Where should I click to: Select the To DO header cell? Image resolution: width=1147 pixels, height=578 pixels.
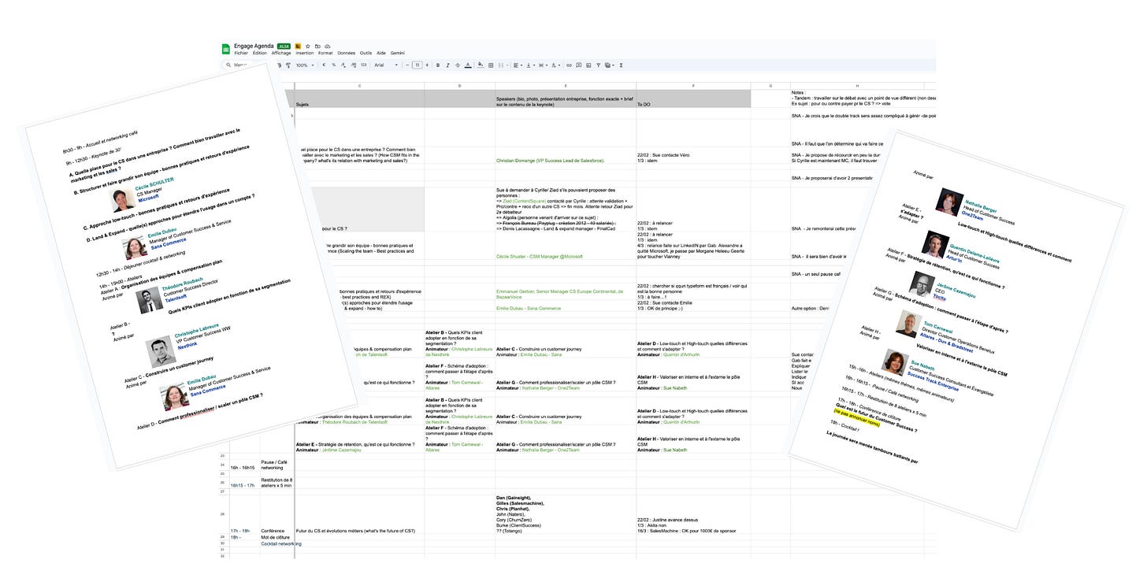[x=693, y=98]
